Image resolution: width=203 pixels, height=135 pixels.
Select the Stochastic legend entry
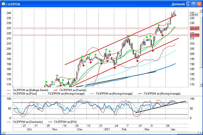coord(25,122)
